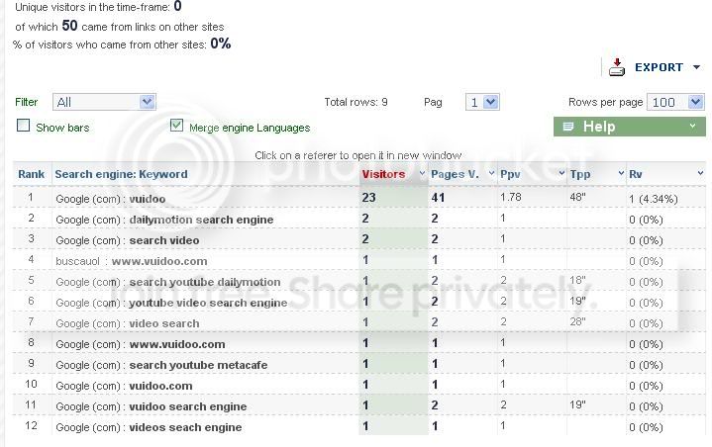
Task: Click the Merge engine Languages label
Action: (250, 128)
